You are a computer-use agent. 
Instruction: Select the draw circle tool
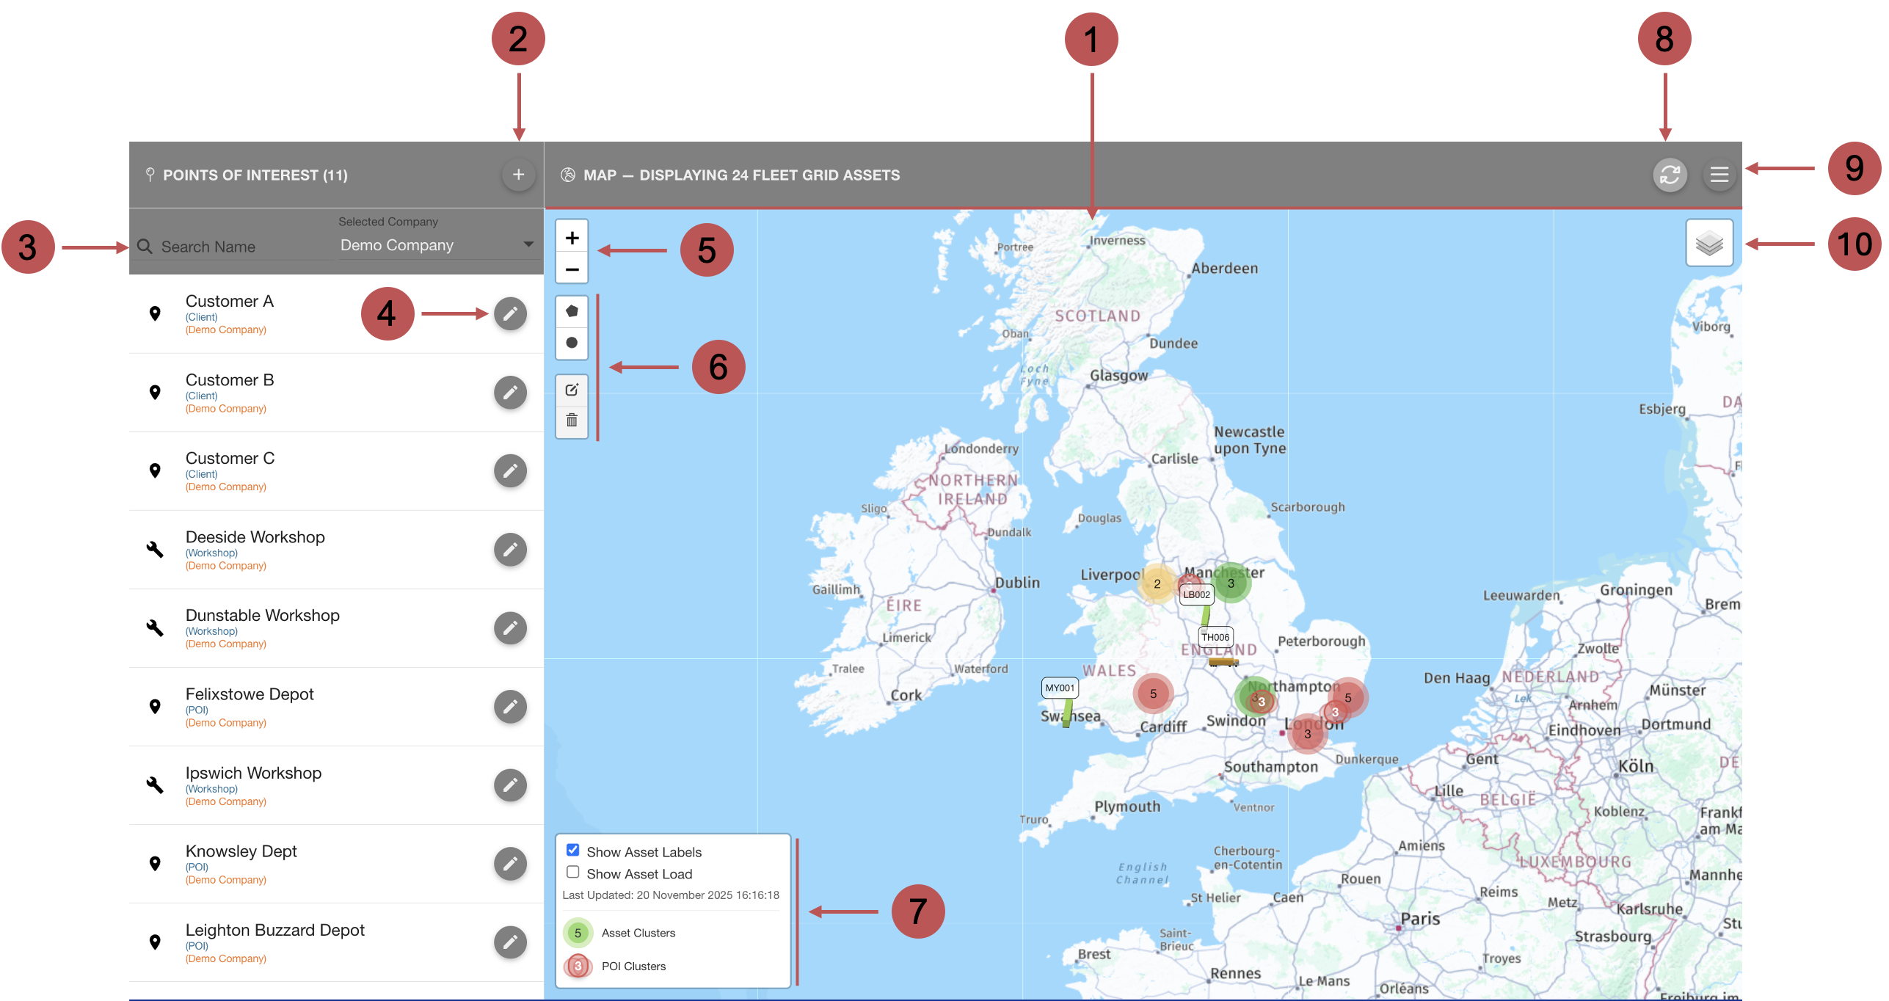pos(572,343)
